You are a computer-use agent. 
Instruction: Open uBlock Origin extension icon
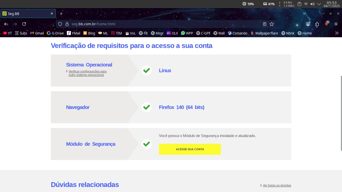coord(326,24)
